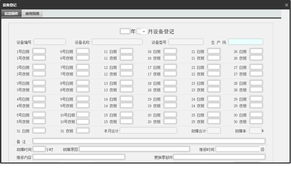Click the 备注 remarks field
Viewport: 291px width, 185px height.
pyautogui.click(x=148, y=141)
